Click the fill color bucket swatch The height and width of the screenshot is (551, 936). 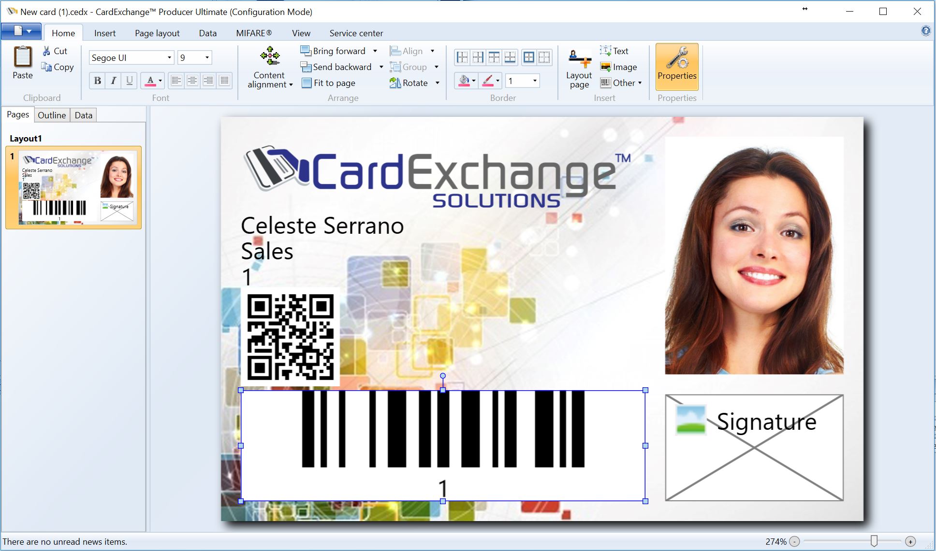coord(464,81)
